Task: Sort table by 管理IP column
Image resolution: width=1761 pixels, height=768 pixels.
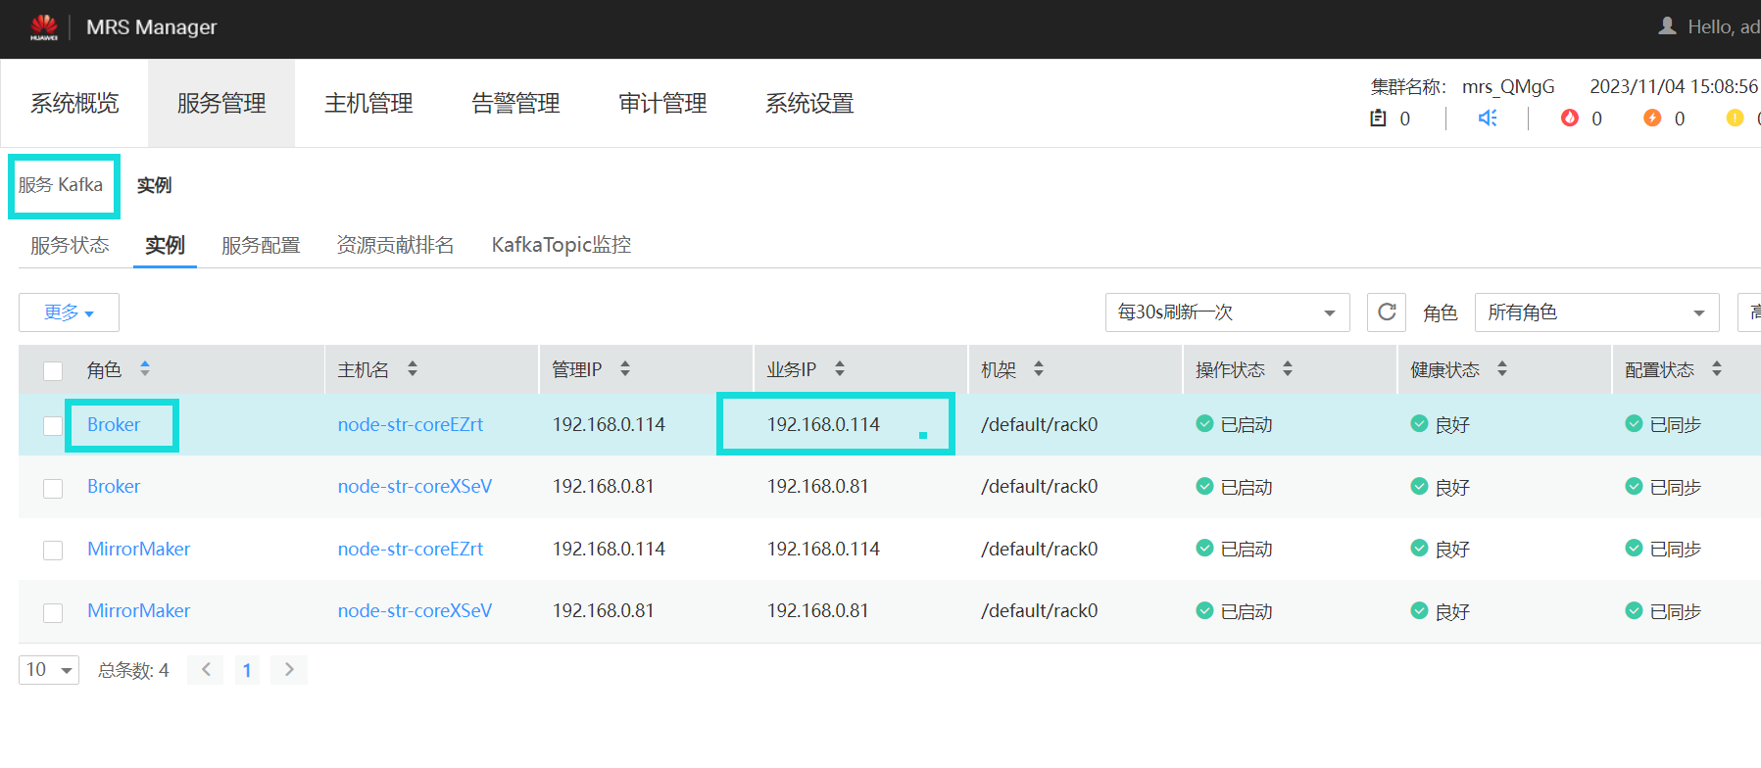Action: (625, 368)
